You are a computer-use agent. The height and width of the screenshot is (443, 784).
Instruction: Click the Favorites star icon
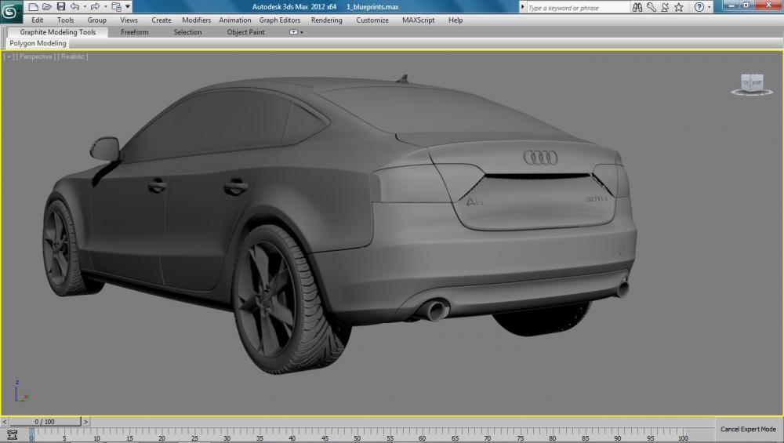coord(678,8)
